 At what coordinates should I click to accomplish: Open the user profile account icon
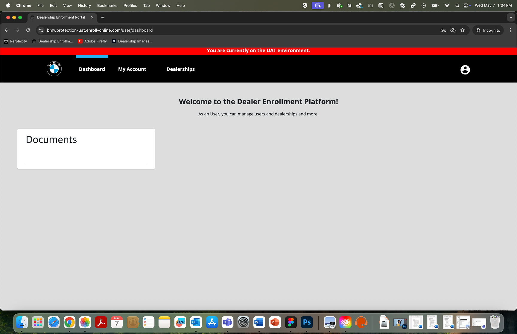coord(465,70)
